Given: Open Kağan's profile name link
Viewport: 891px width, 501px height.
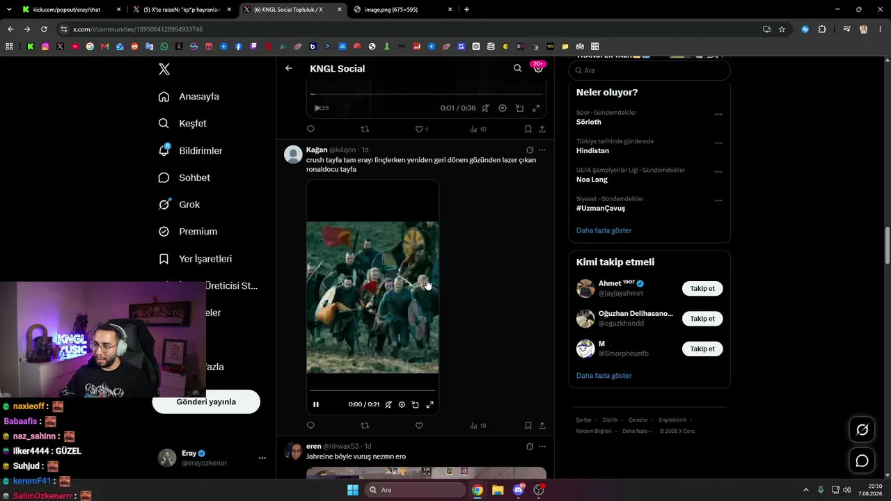Looking at the screenshot, I should tap(317, 150).
